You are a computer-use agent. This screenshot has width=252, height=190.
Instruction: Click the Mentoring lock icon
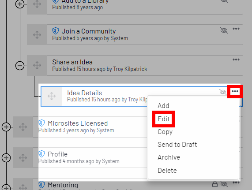(215, 184)
